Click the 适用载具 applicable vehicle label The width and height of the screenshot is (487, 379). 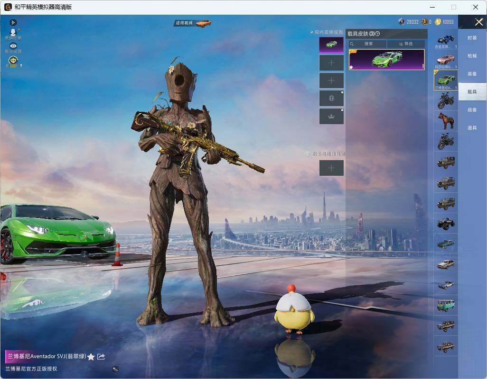[184, 23]
